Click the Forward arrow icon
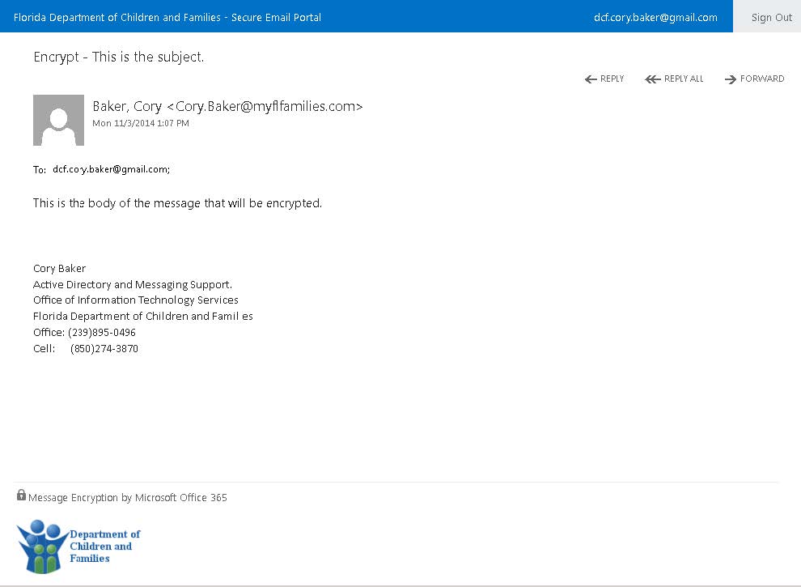 tap(732, 79)
